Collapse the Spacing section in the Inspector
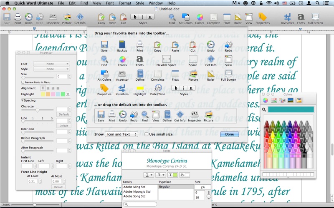 tap(22, 100)
